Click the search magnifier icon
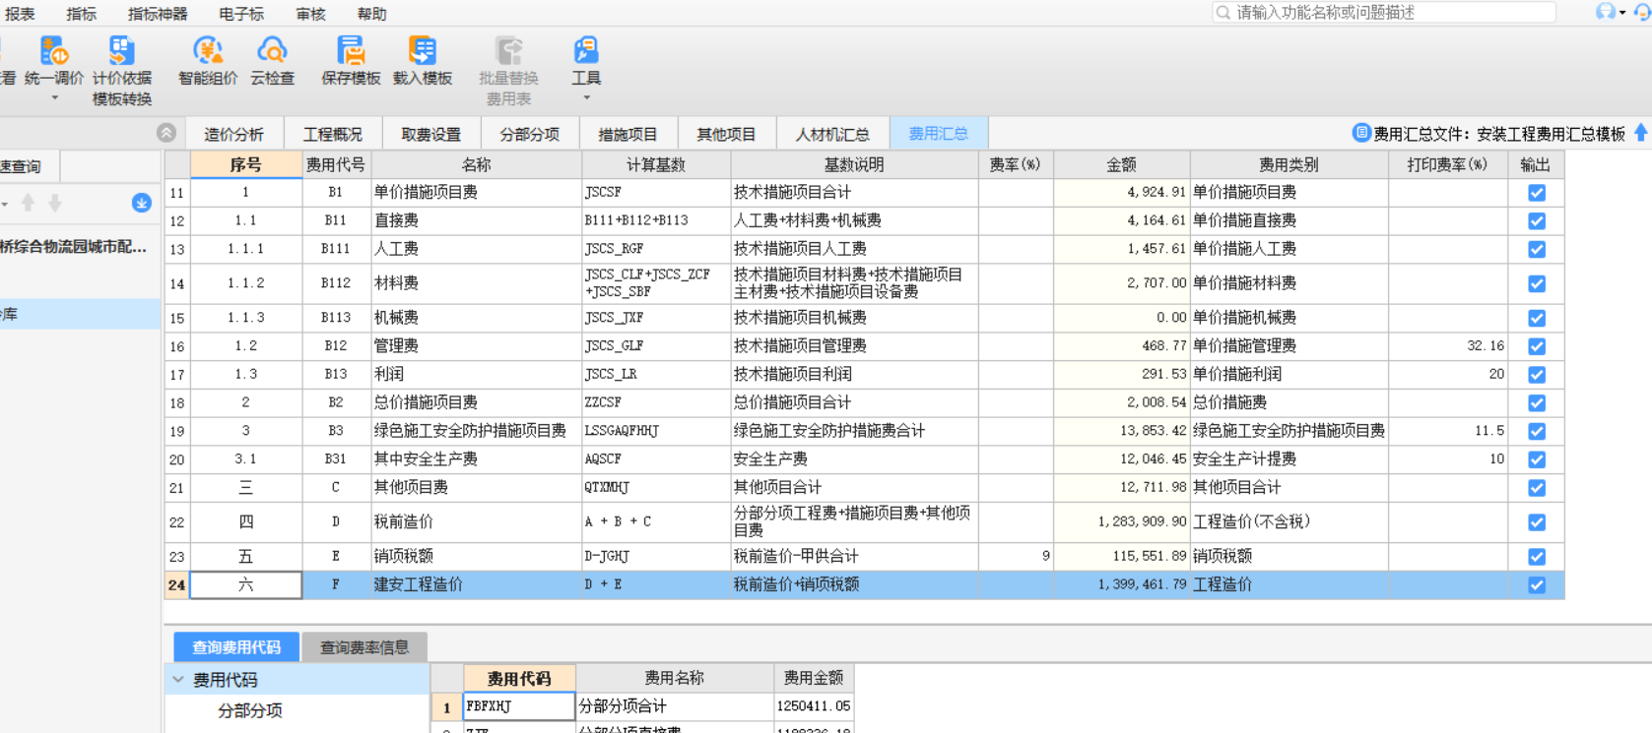1652x733 pixels. 1223,12
